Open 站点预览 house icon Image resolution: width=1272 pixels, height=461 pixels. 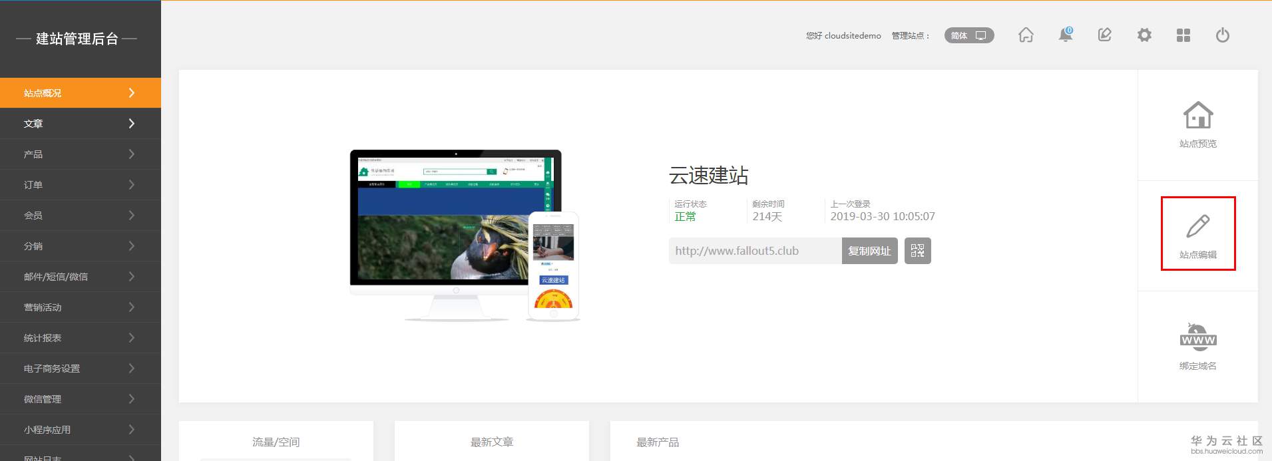[x=1198, y=116]
